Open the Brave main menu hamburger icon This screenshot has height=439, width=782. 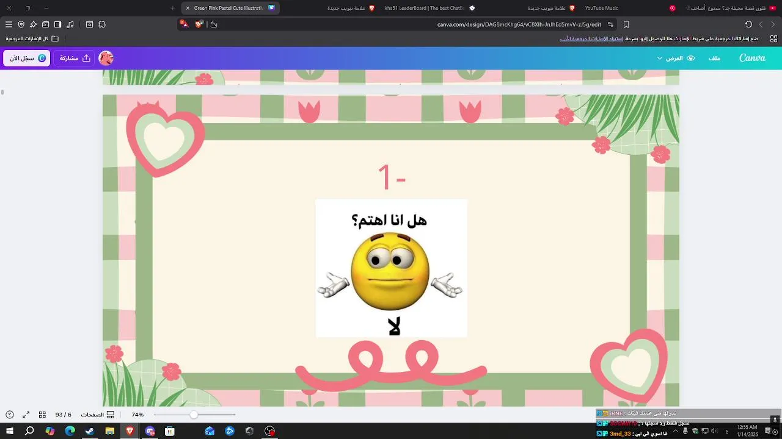(x=9, y=24)
